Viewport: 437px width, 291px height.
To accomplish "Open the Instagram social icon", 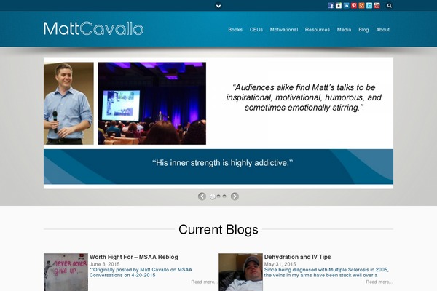I will [x=339, y=6].
